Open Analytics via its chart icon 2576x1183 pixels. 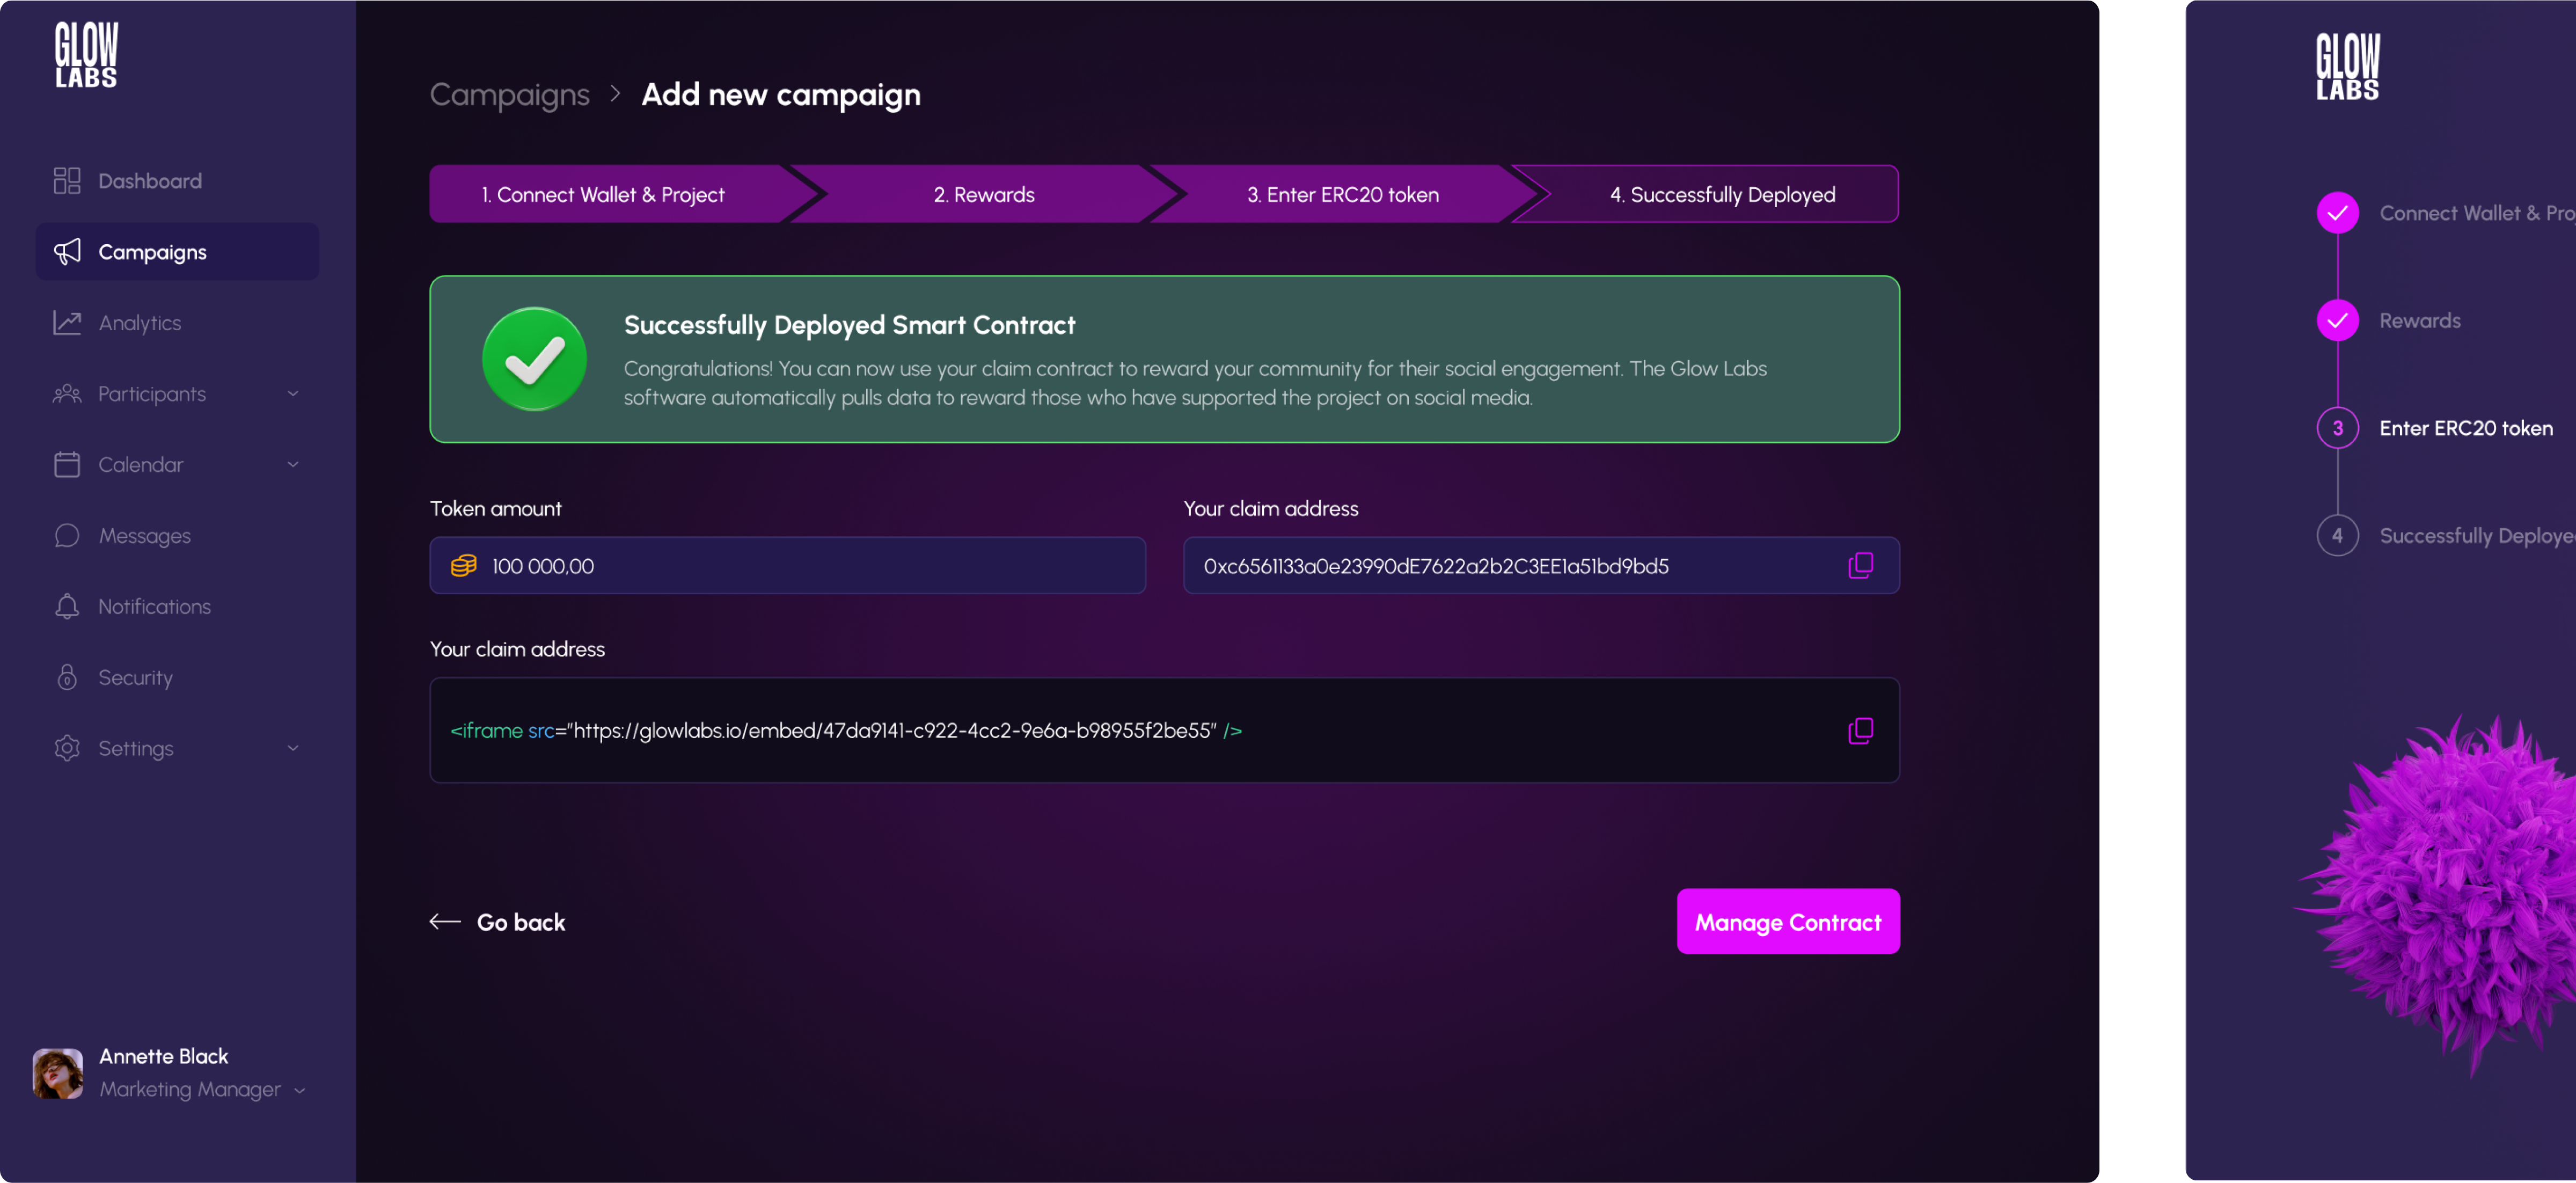coord(67,323)
